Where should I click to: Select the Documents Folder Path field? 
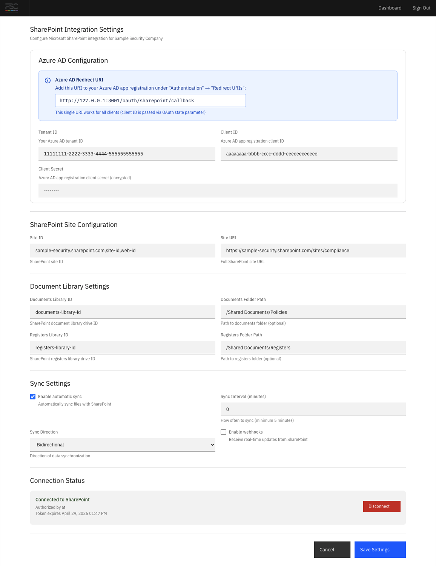tap(313, 312)
